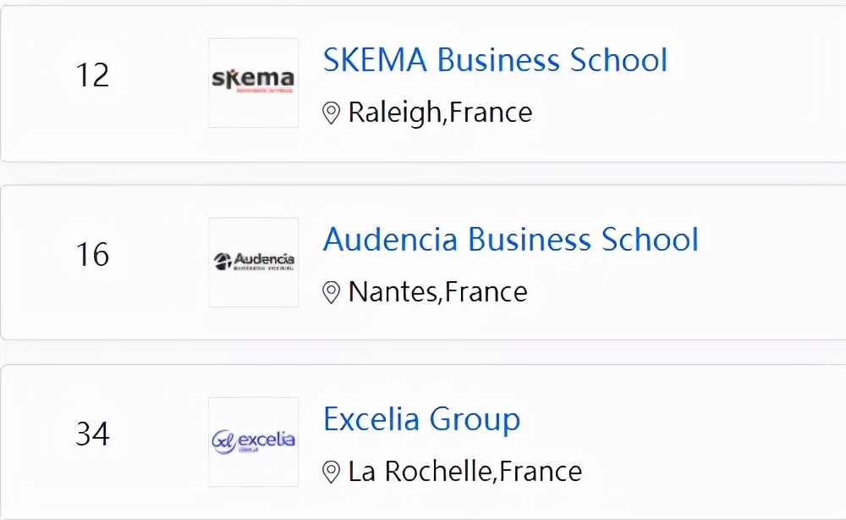Click the gap between SKEMA and Audencia cards
Image resolution: width=846 pixels, height=520 pixels.
423,174
